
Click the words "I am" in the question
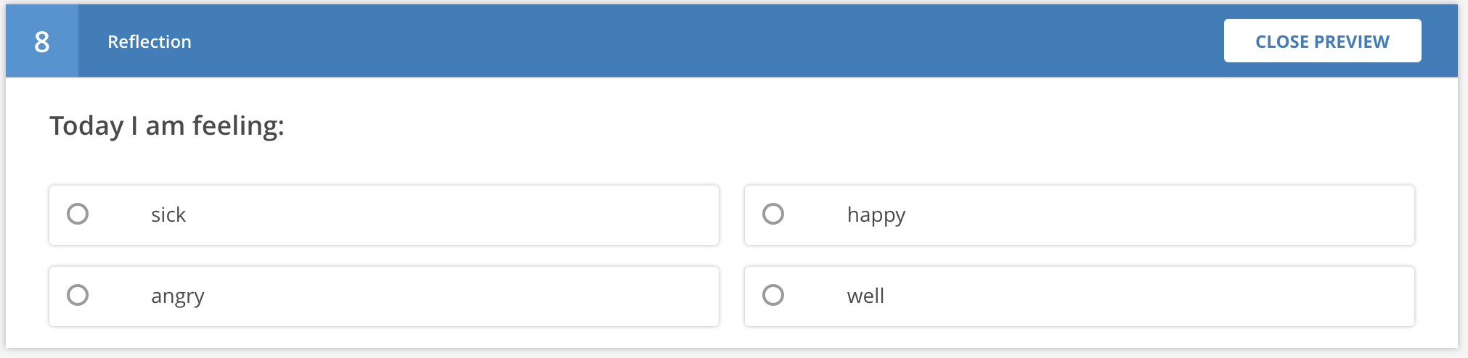(158, 126)
